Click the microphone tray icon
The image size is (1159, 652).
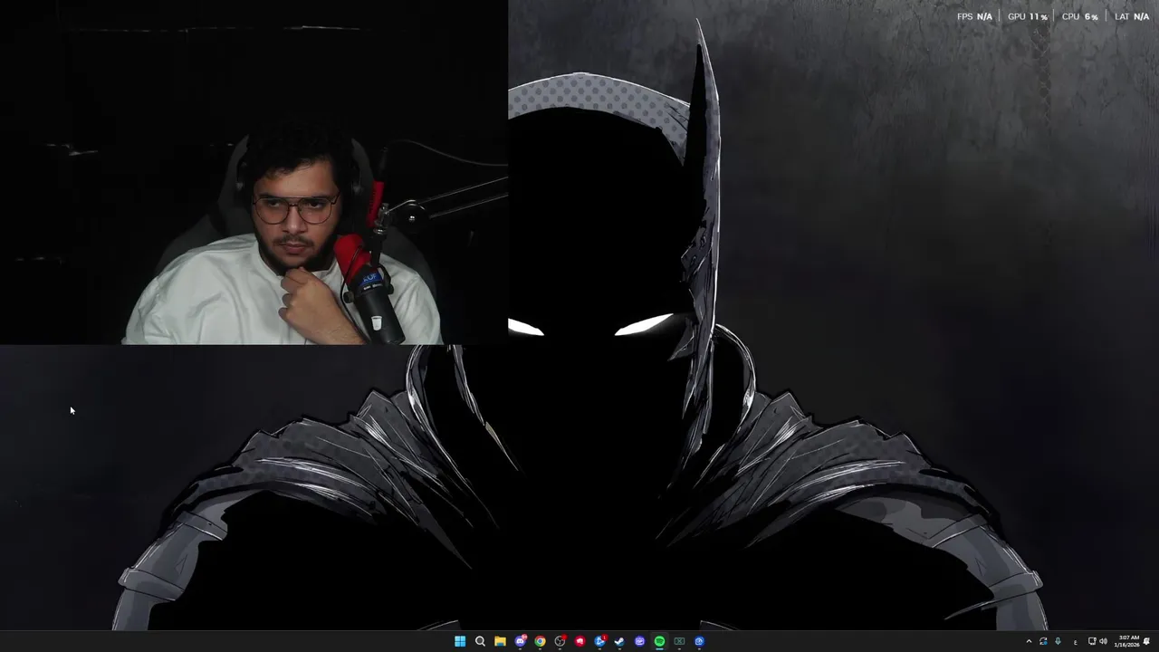(1058, 641)
